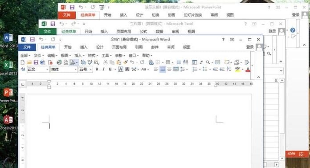Open the 工具 classic menu

coord(106,55)
